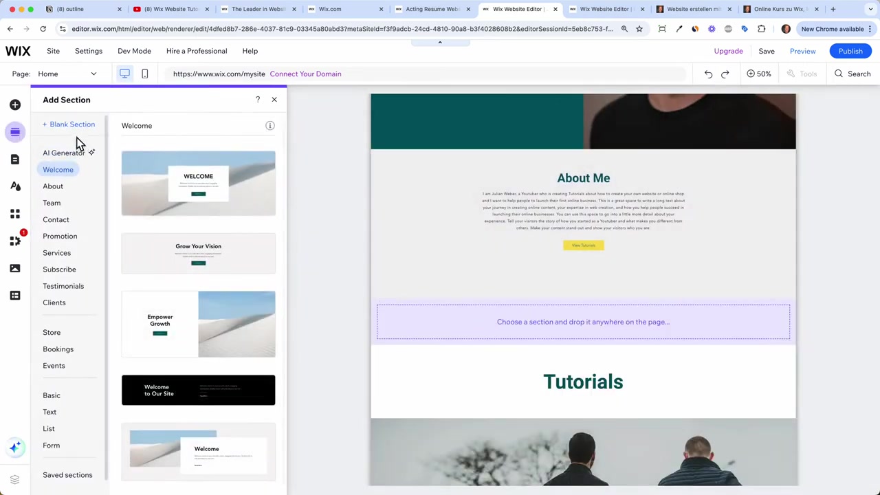Viewport: 880px width, 495px height.
Task: Select the Services section category
Action: click(56, 253)
